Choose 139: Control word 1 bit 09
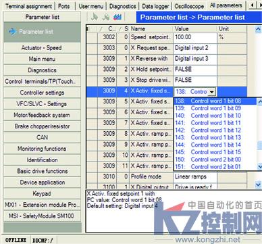Image resolution: width=262 pixels, height=244 pixels. pos(215,108)
